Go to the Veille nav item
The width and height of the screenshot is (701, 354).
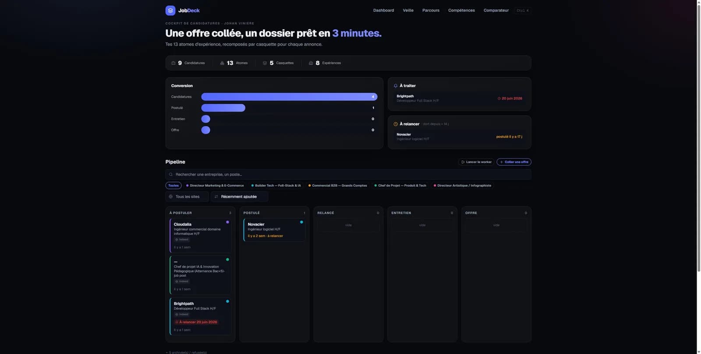pos(408,11)
